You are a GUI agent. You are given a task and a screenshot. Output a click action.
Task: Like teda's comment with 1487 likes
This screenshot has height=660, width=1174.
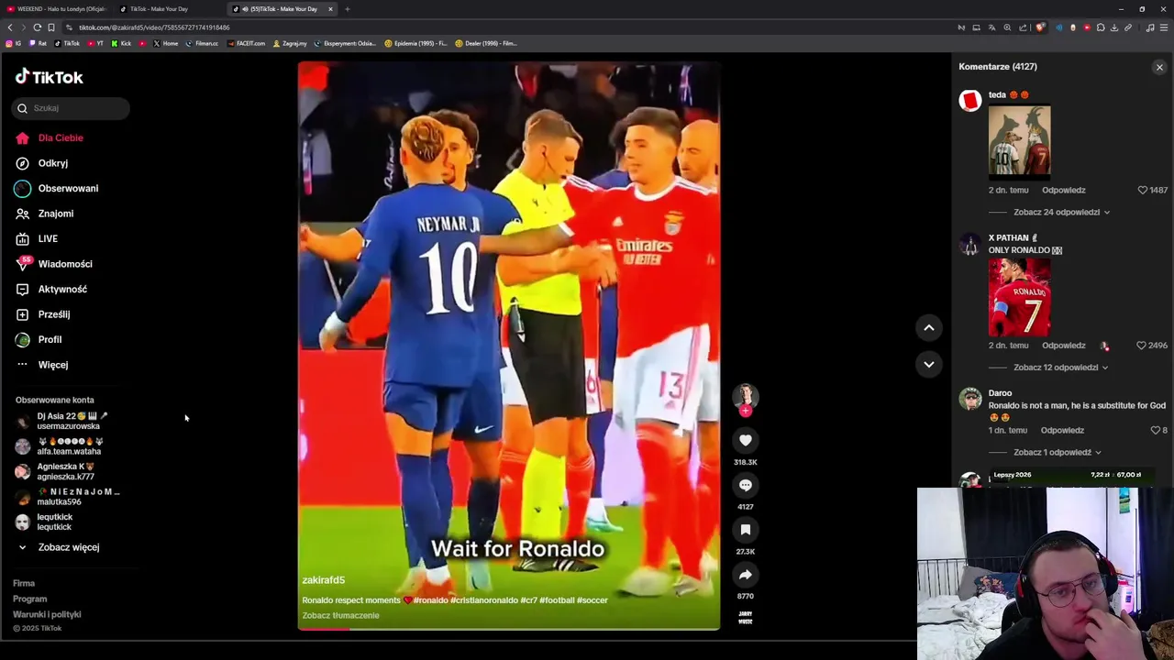tap(1143, 190)
